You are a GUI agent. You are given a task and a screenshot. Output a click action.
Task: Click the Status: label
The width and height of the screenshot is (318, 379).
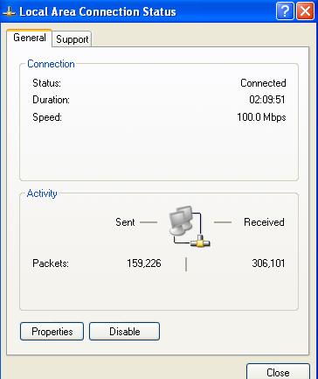pyautogui.click(x=46, y=83)
